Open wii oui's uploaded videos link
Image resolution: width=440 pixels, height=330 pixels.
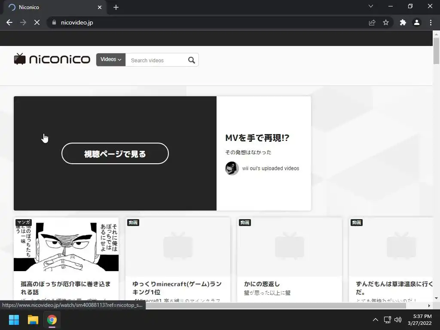pyautogui.click(x=271, y=168)
